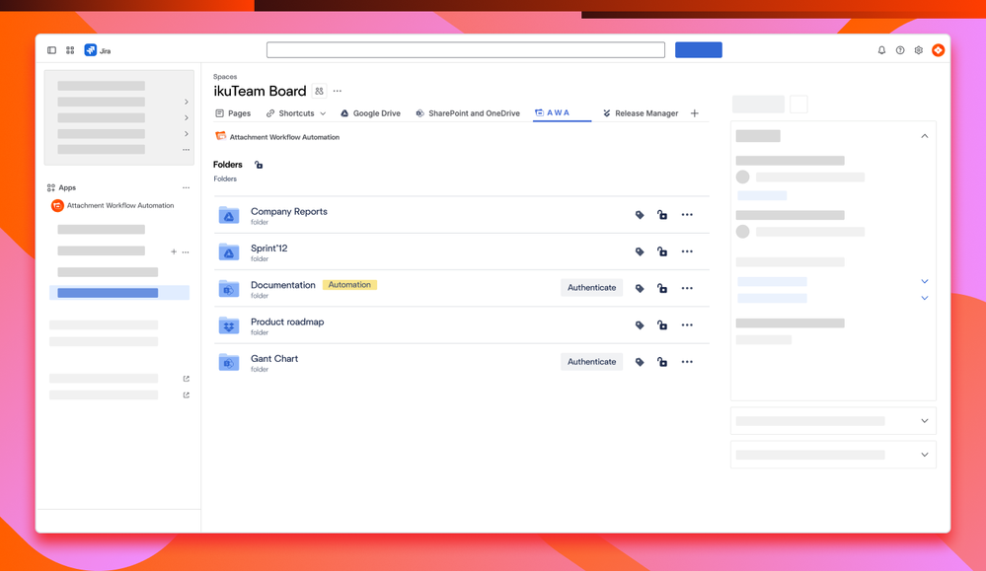Toggle the lock for Sprint'12 folder
This screenshot has width=986, height=571.
tap(662, 251)
